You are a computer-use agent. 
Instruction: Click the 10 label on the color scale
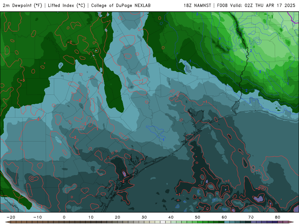pos(91,217)
